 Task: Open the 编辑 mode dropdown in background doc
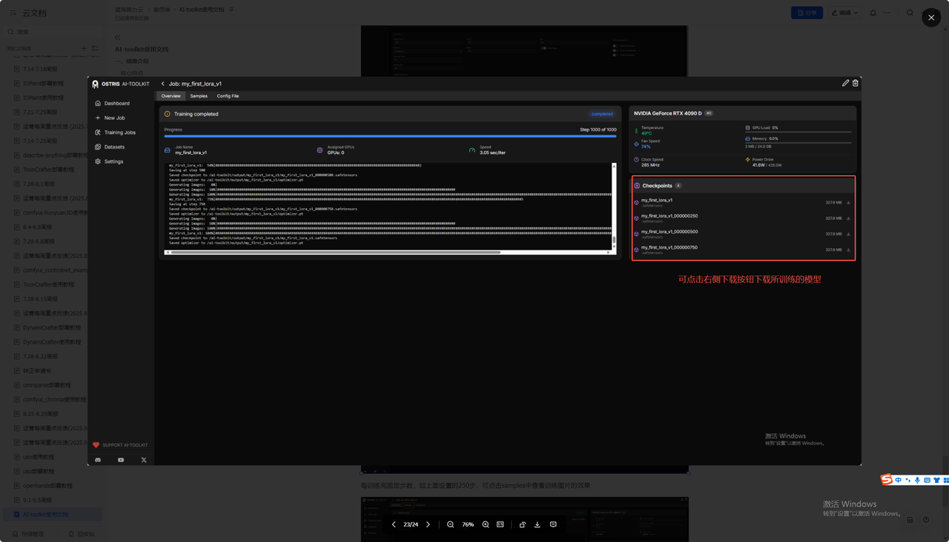pos(844,13)
